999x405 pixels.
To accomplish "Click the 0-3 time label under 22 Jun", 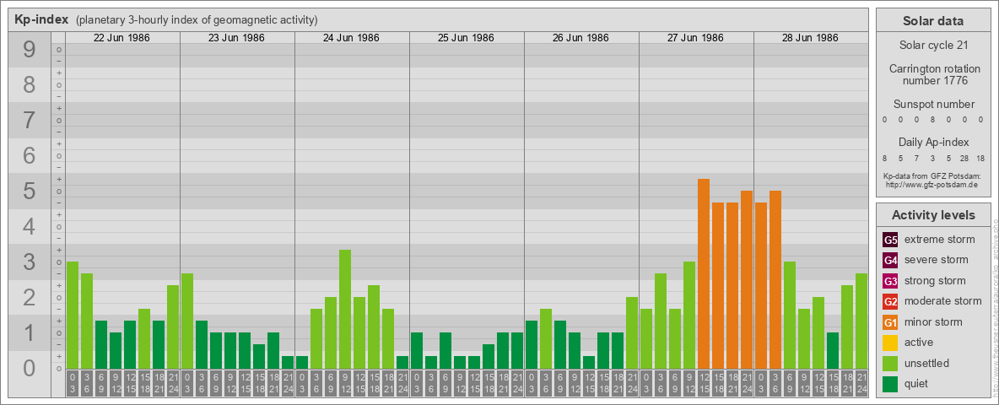I will [73, 383].
